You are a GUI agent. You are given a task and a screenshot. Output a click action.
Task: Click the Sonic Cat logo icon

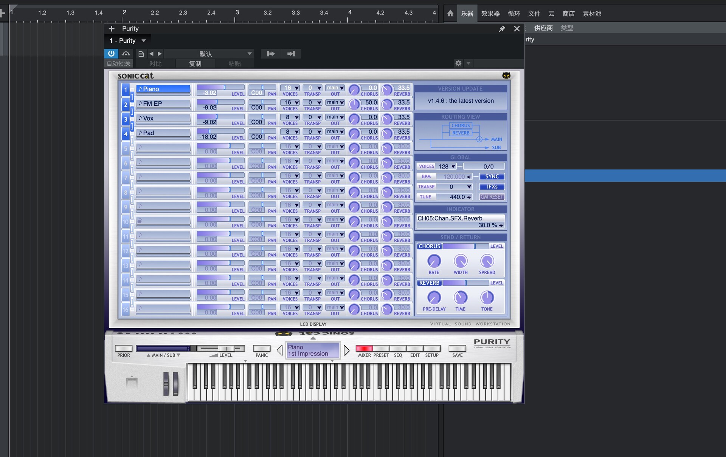point(506,76)
